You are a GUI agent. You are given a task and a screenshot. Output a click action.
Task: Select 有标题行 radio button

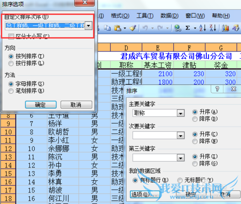click(x=135, y=180)
